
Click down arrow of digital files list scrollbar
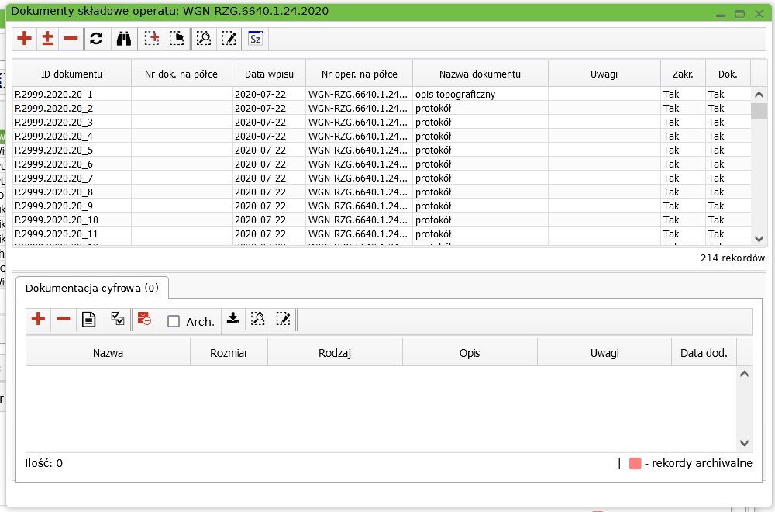pyautogui.click(x=744, y=443)
